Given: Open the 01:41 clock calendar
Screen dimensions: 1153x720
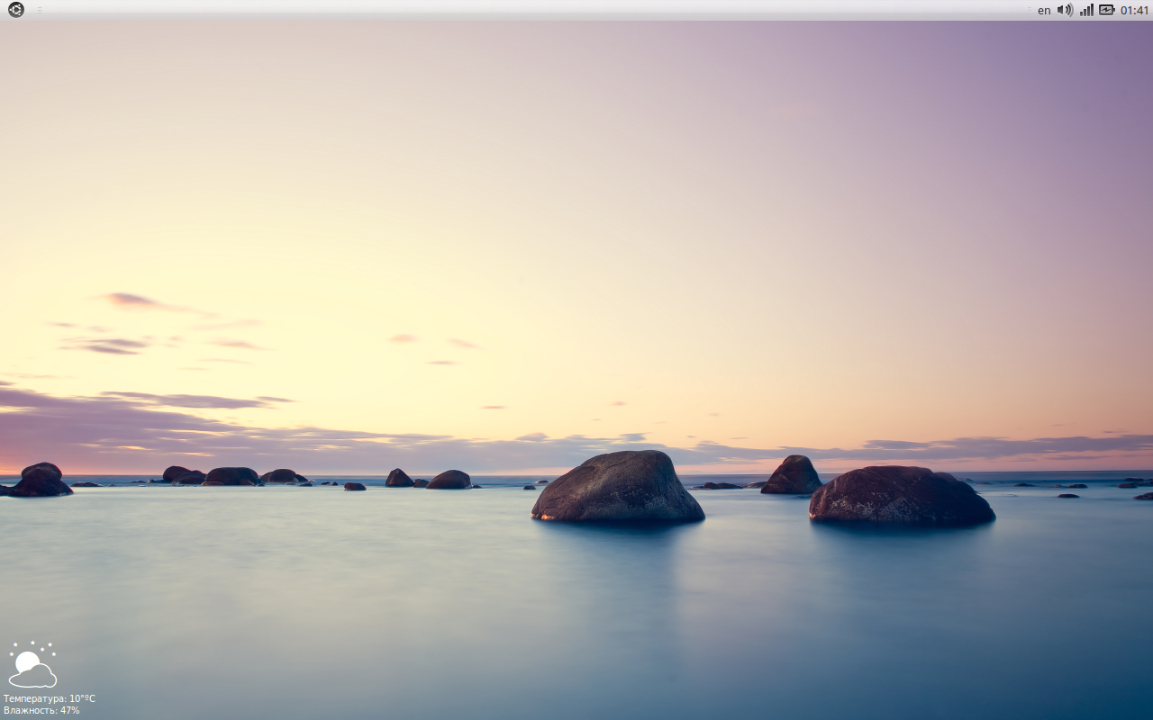Looking at the screenshot, I should [1135, 11].
